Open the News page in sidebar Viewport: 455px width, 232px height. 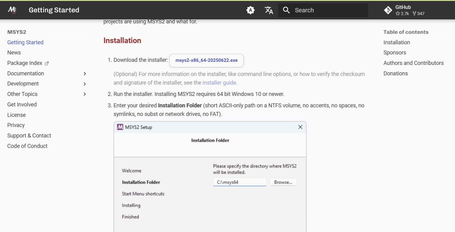point(14,53)
